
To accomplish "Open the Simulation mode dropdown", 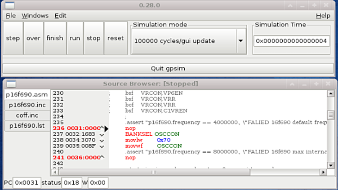I will [240, 41].
